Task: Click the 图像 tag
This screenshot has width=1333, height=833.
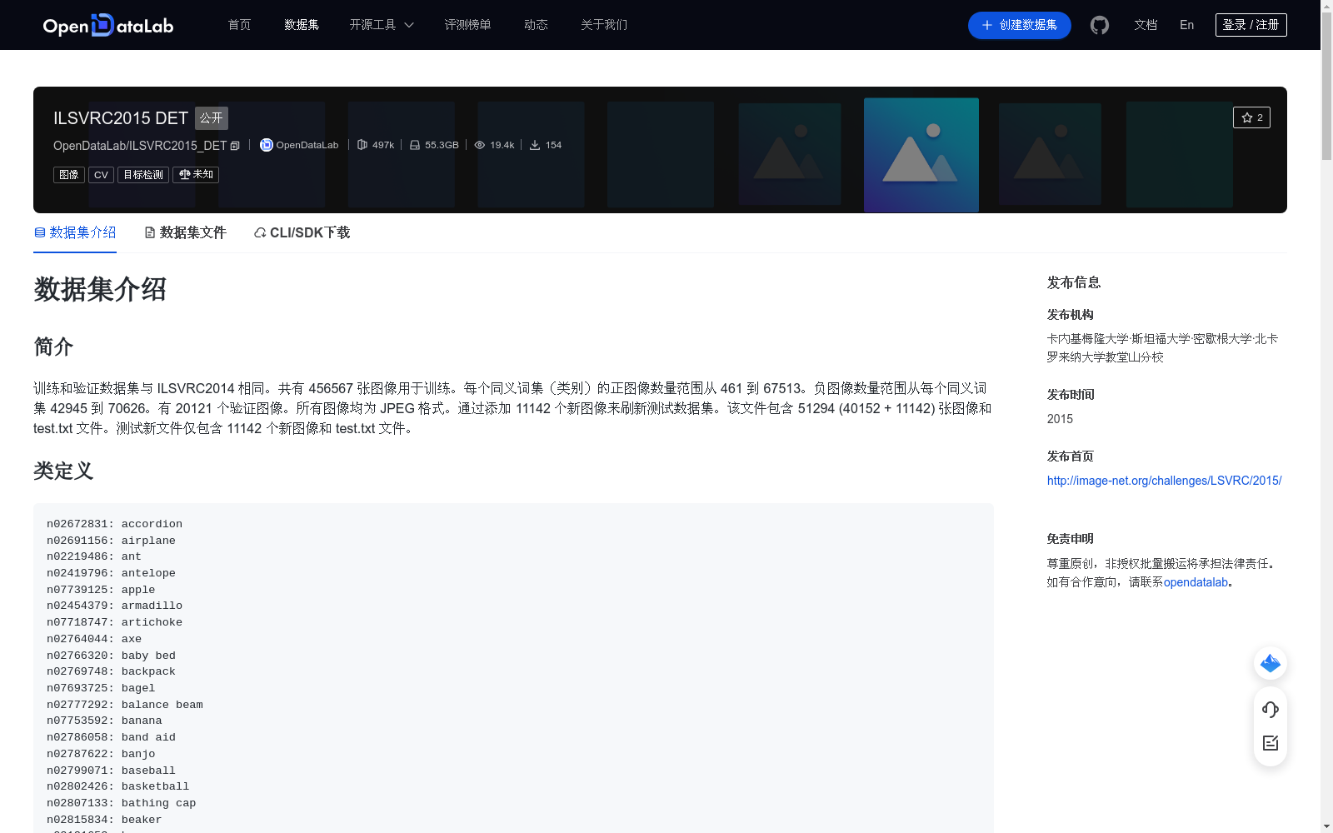Action: 69,175
